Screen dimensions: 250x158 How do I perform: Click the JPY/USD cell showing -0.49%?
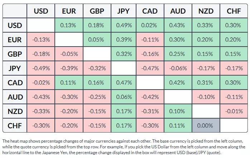click(x=41, y=68)
